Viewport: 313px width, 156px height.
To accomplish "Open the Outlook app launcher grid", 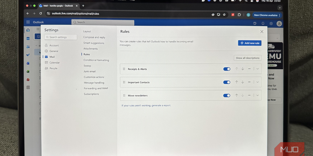I will 28,22.
